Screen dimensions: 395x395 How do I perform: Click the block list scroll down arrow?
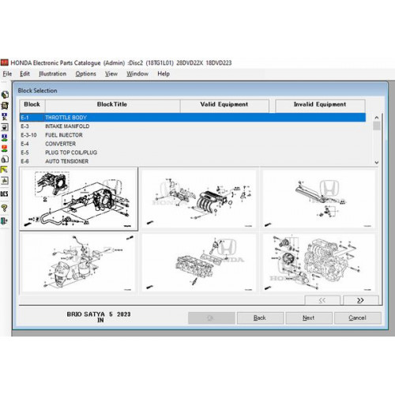click(377, 163)
